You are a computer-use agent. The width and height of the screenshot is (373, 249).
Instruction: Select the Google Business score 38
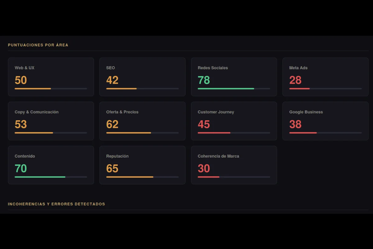pyautogui.click(x=295, y=125)
